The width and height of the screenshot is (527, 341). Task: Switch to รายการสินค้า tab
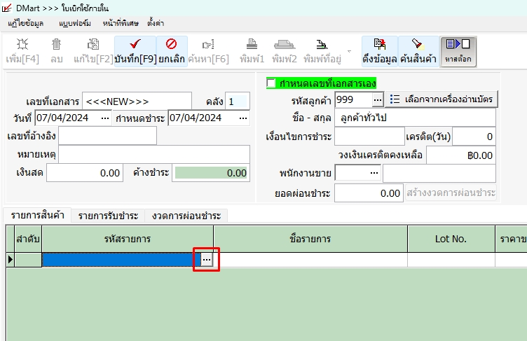point(37,215)
